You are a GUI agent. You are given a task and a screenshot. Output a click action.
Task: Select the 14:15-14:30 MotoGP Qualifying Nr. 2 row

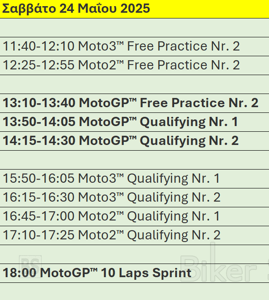tap(134, 141)
